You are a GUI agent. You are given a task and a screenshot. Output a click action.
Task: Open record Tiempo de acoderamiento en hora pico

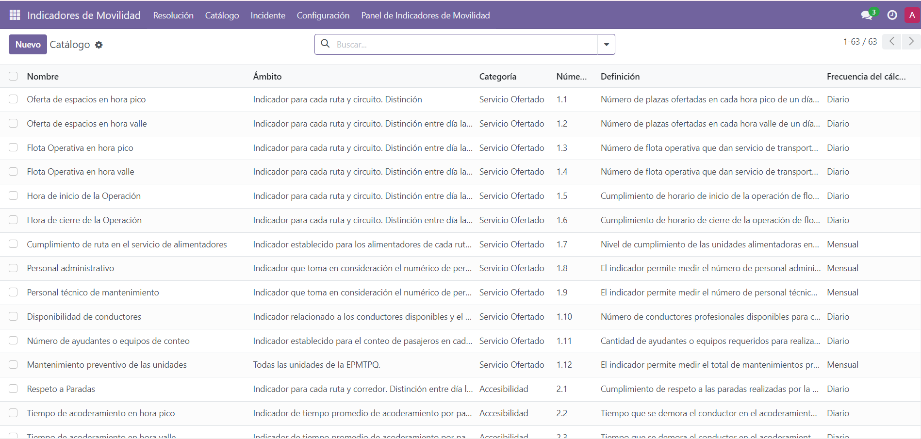pyautogui.click(x=100, y=413)
